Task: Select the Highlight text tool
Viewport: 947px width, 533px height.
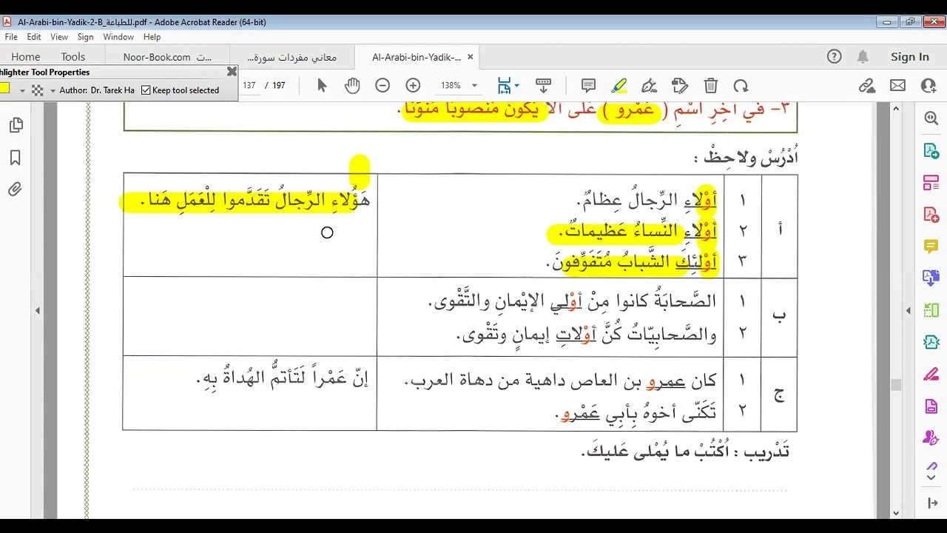Action: (619, 85)
